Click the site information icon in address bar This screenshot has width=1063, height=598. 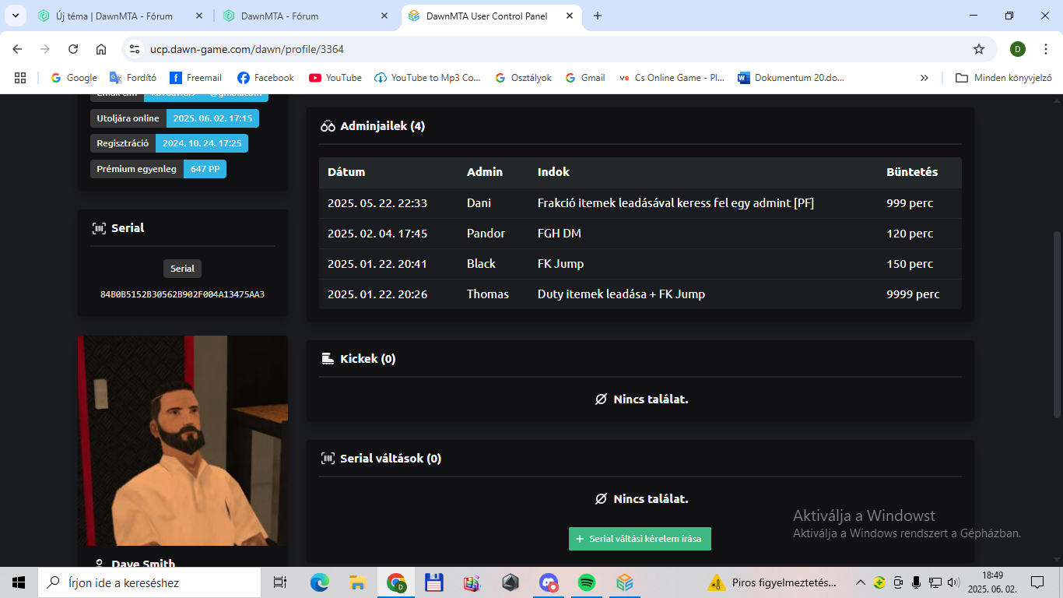(135, 49)
